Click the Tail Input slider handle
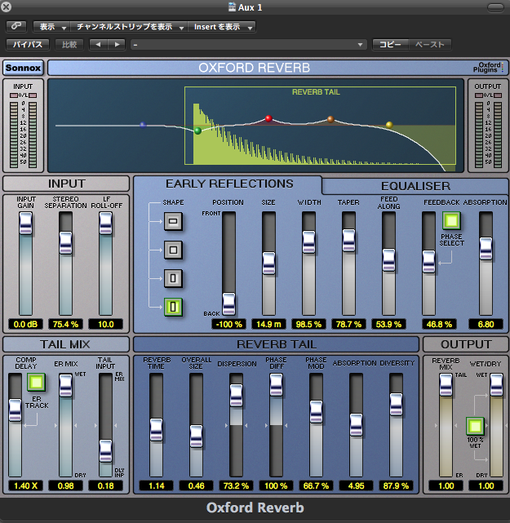Viewport: 510px width, 523px height. [106, 451]
